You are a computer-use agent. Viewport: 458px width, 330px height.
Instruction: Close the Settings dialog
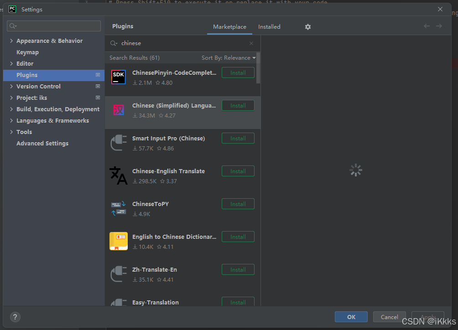pos(440,9)
